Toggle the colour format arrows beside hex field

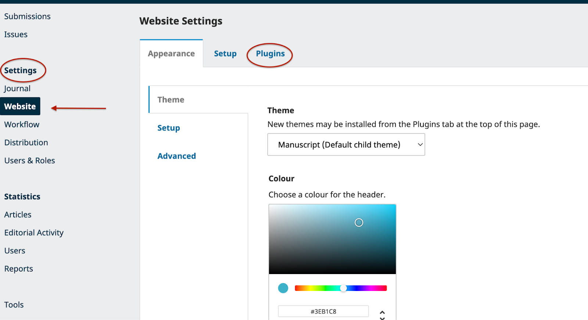[x=382, y=314]
